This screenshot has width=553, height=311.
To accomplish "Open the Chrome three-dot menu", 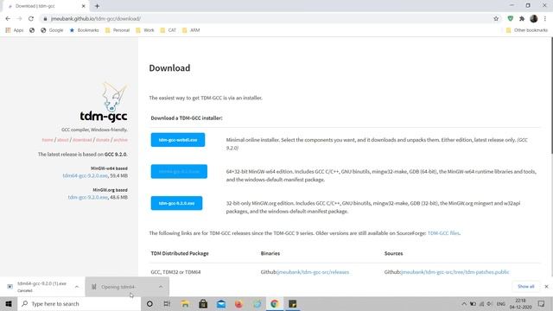I will point(545,19).
